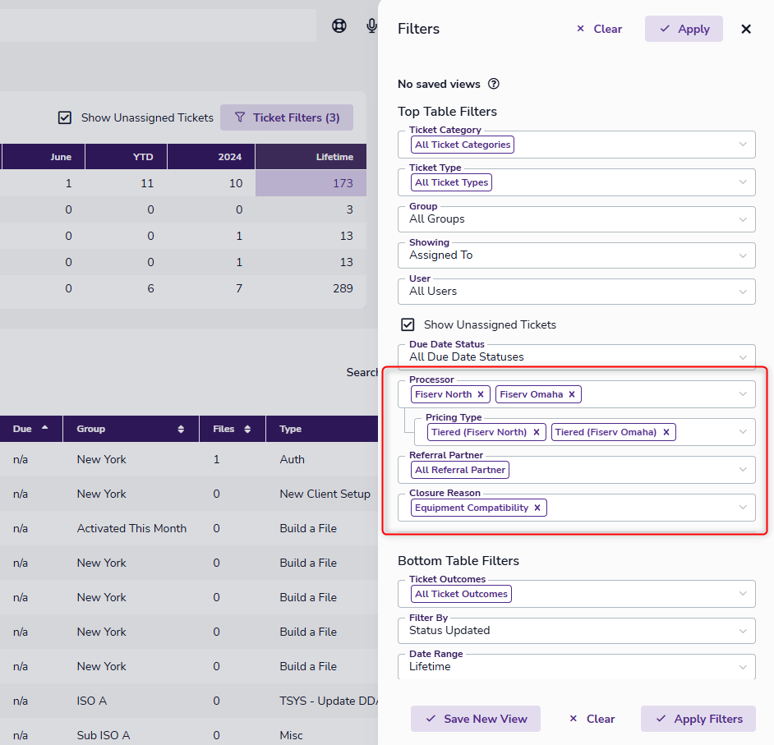The image size is (774, 745).
Task: Select the YTD column header
Action: tap(127, 157)
